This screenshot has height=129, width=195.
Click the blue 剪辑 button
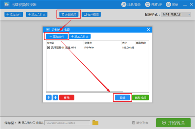[x=123, y=98]
